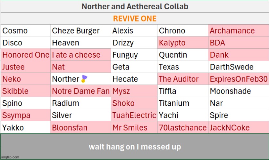Click the Funguy cell
The width and height of the screenshot is (269, 160).
tap(134, 55)
